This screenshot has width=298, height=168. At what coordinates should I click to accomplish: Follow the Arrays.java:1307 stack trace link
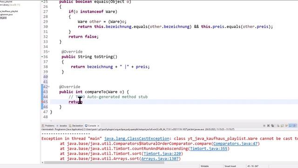(160, 159)
